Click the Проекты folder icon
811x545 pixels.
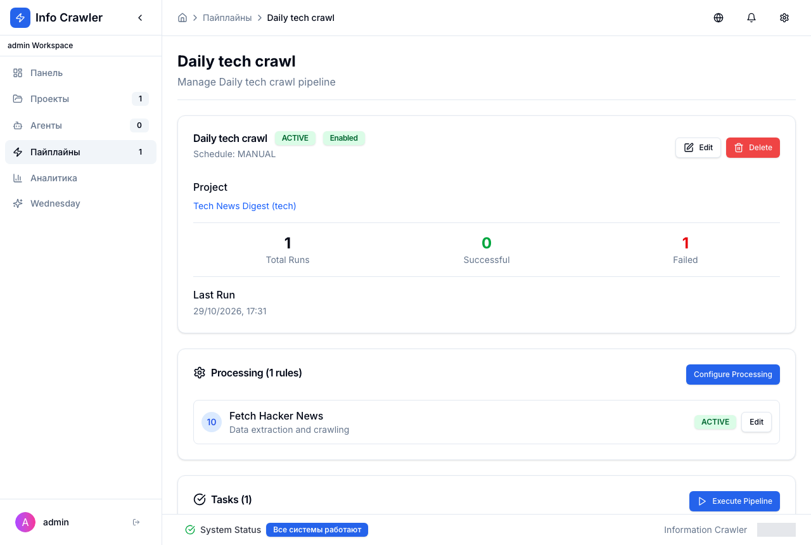point(18,99)
